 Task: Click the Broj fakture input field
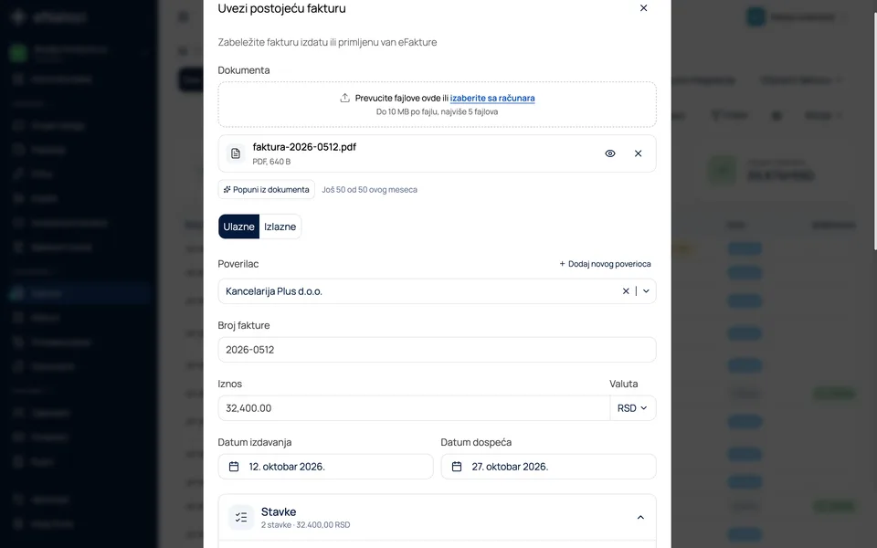click(x=437, y=350)
